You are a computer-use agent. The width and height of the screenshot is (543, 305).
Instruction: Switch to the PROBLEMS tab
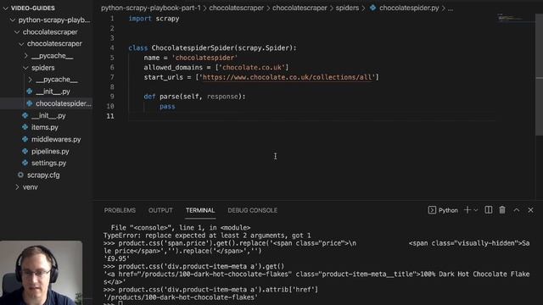point(120,210)
